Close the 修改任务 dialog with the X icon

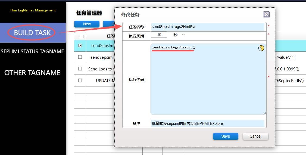(267, 15)
